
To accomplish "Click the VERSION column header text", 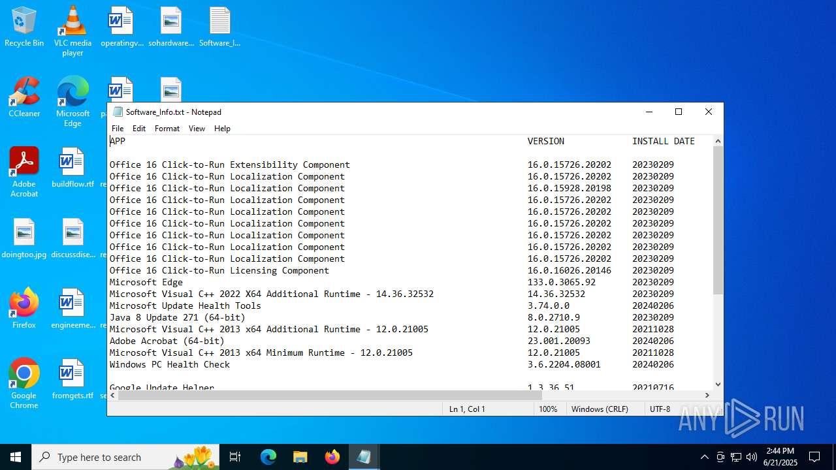I will click(546, 141).
